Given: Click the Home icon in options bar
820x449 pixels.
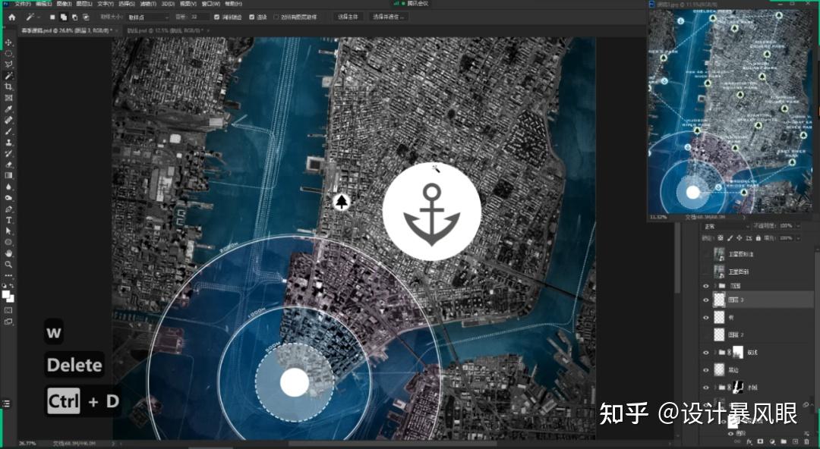Looking at the screenshot, I should coord(11,17).
